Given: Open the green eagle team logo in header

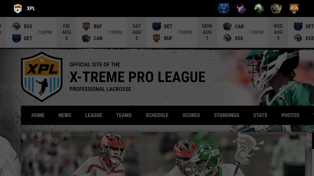Looking at the screenshot, I should [x=259, y=8].
